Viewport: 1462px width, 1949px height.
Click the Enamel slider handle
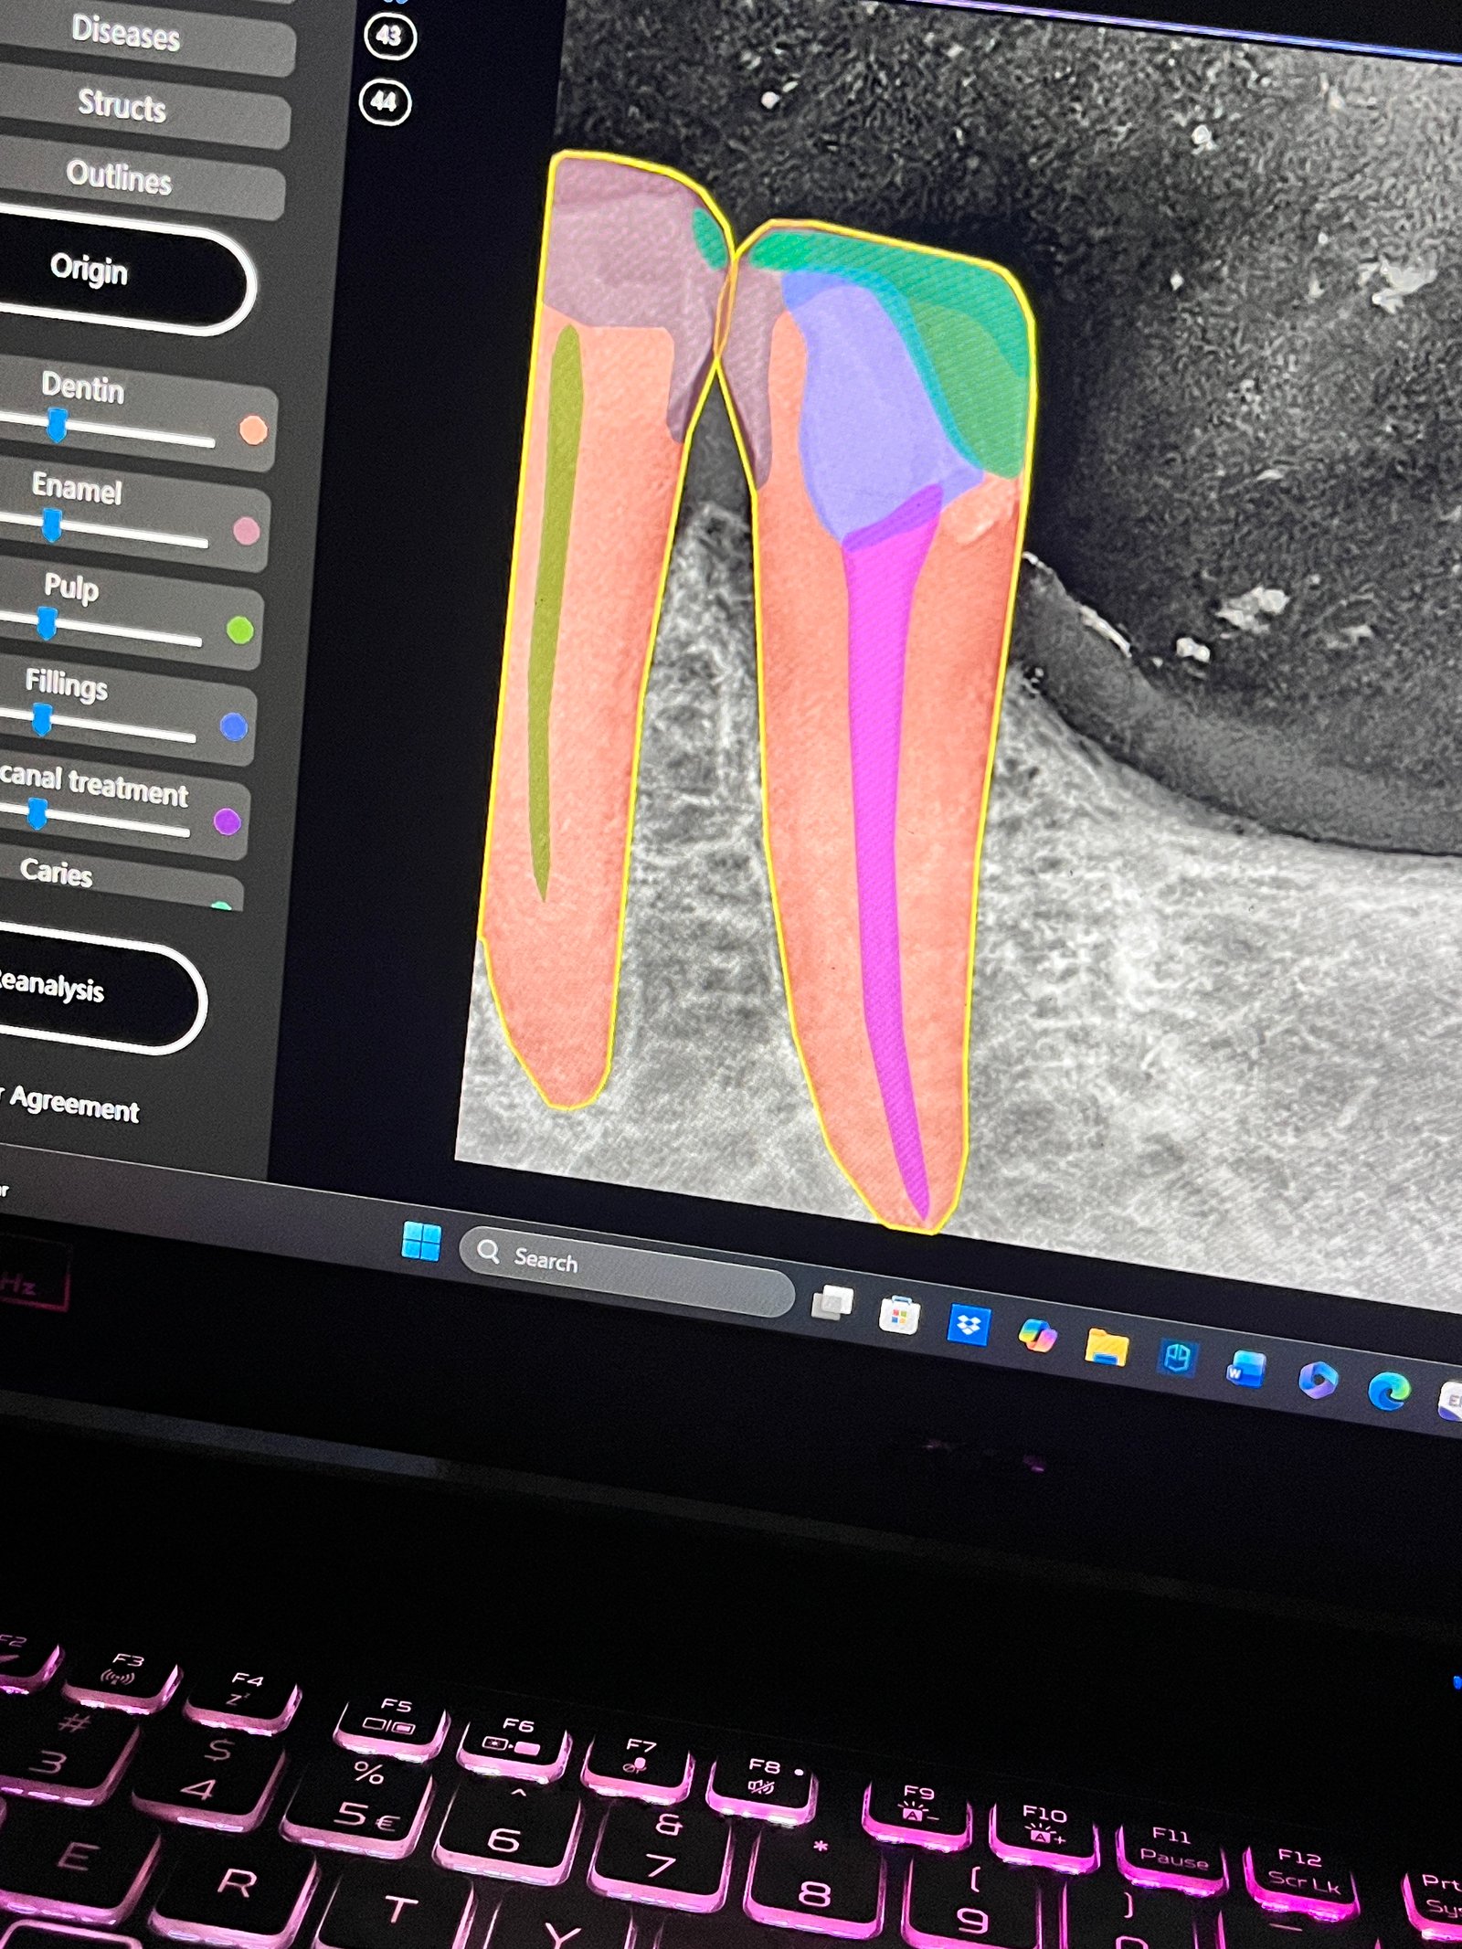coord(52,524)
